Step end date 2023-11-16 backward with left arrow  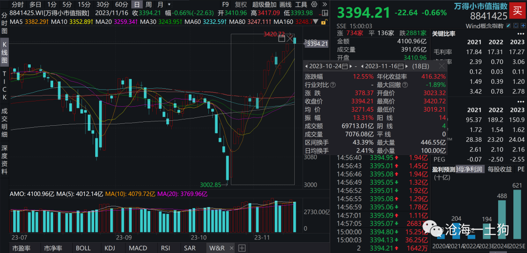coord(362,66)
